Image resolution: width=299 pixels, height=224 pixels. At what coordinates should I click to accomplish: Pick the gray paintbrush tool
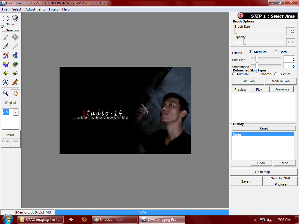click(6, 37)
